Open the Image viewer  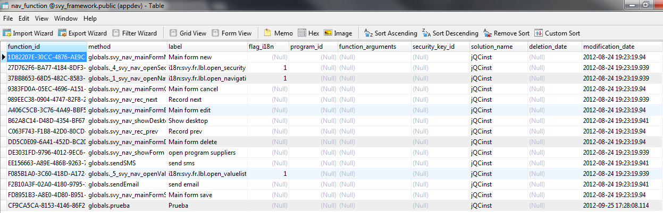pos(338,33)
